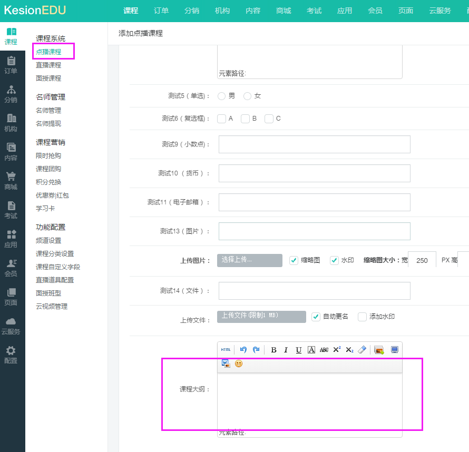
Task: Click the Undo icon in course outline editor
Action: [x=243, y=350]
